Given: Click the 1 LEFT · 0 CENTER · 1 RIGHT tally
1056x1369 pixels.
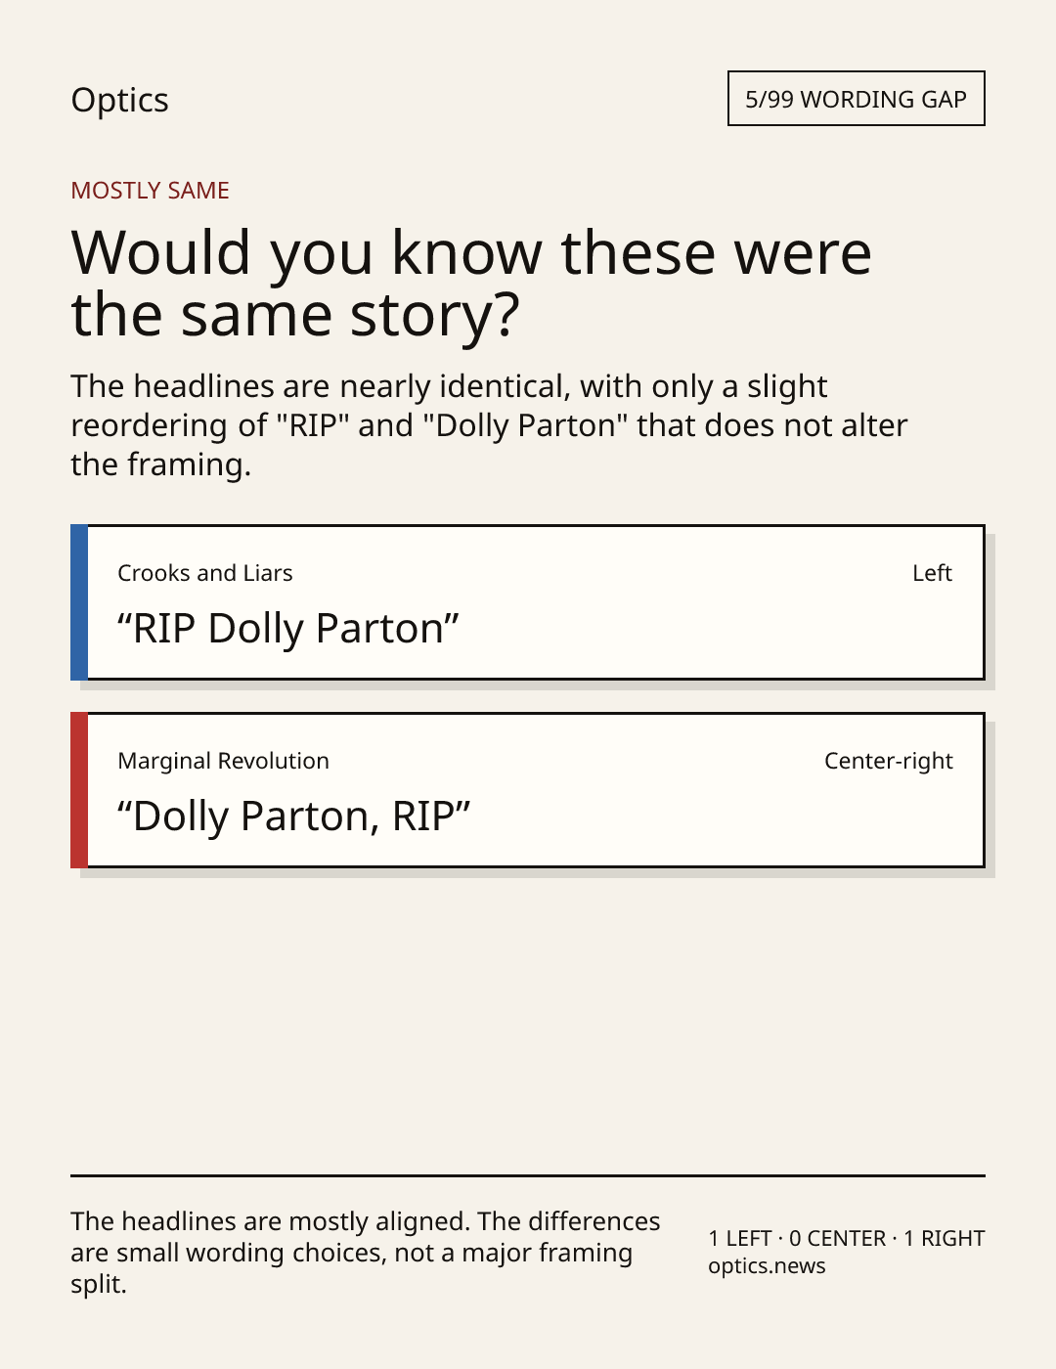Looking at the screenshot, I should [847, 1239].
